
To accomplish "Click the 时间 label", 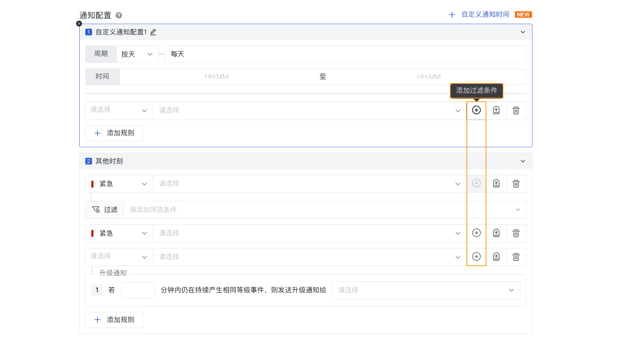I will 102,77.
